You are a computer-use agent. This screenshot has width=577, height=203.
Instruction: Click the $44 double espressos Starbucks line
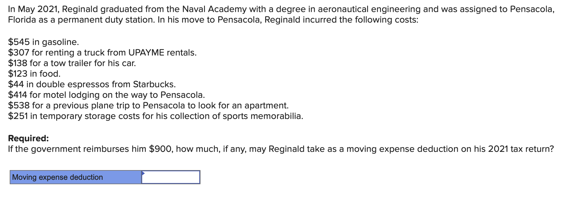92,84
